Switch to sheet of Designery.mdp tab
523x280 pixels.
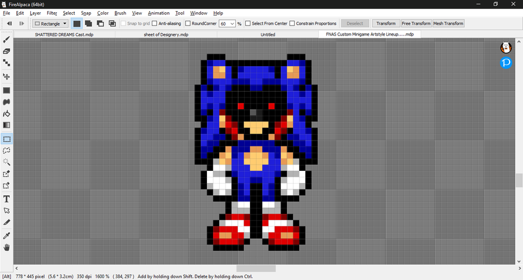166,34
